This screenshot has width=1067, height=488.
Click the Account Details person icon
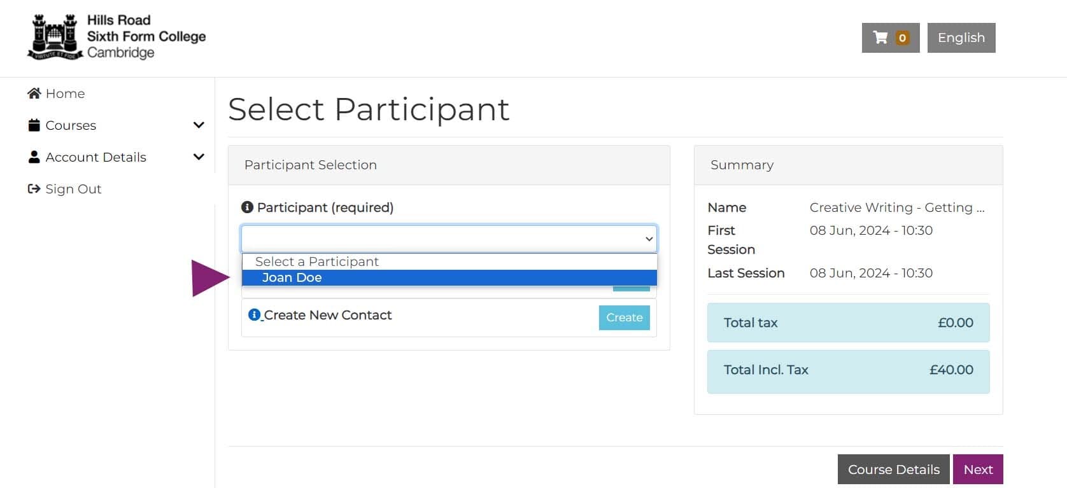34,157
